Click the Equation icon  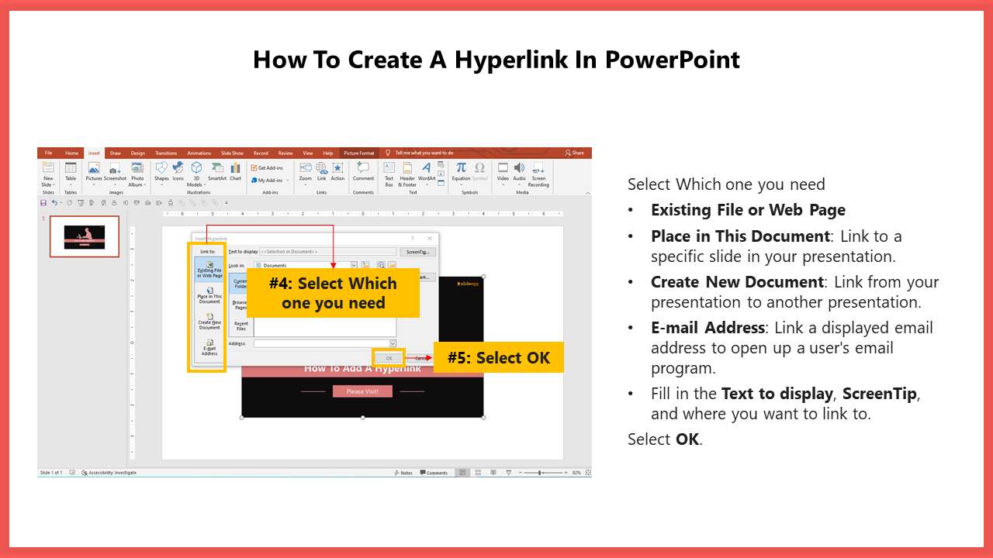pyautogui.click(x=461, y=169)
